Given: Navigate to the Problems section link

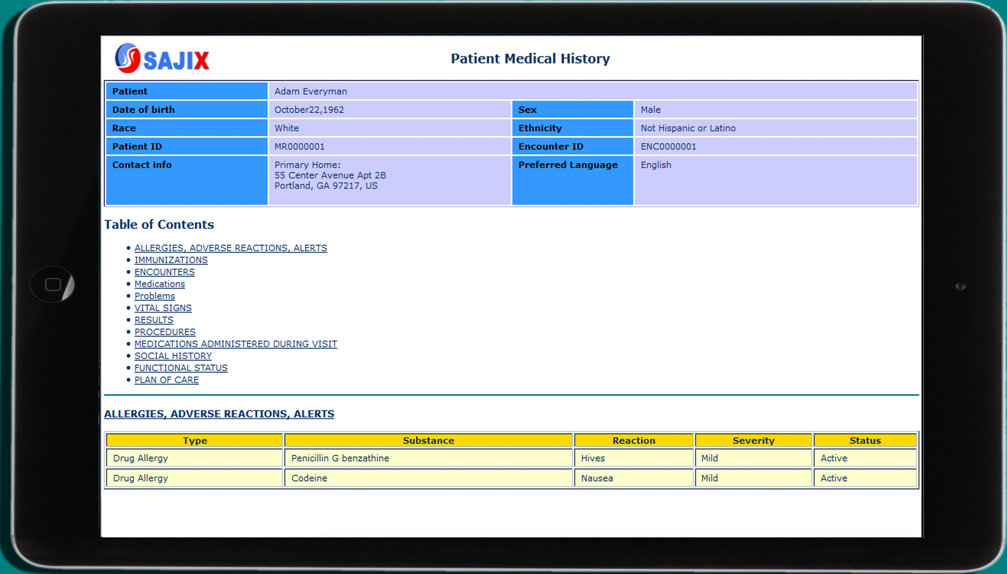Looking at the screenshot, I should 155,296.
